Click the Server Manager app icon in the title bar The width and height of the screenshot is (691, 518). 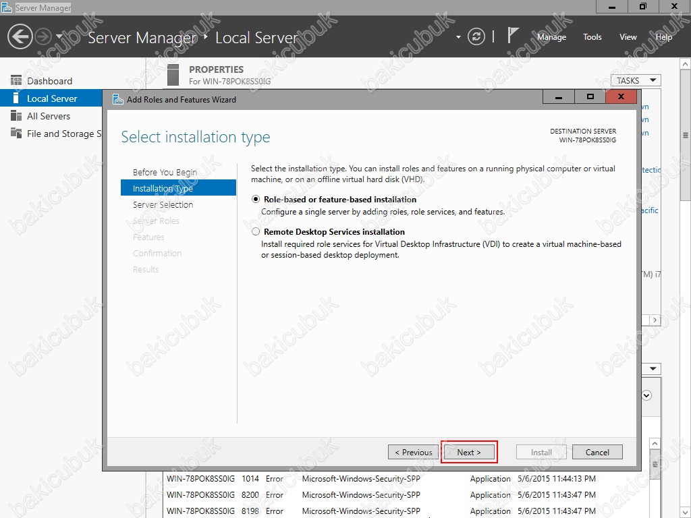tap(7, 7)
